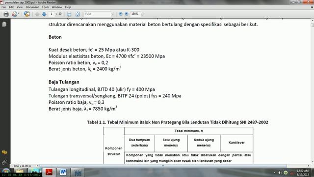Click the fit-width scrolling page icon
Screen dimensions: 314x177
(69, 14)
